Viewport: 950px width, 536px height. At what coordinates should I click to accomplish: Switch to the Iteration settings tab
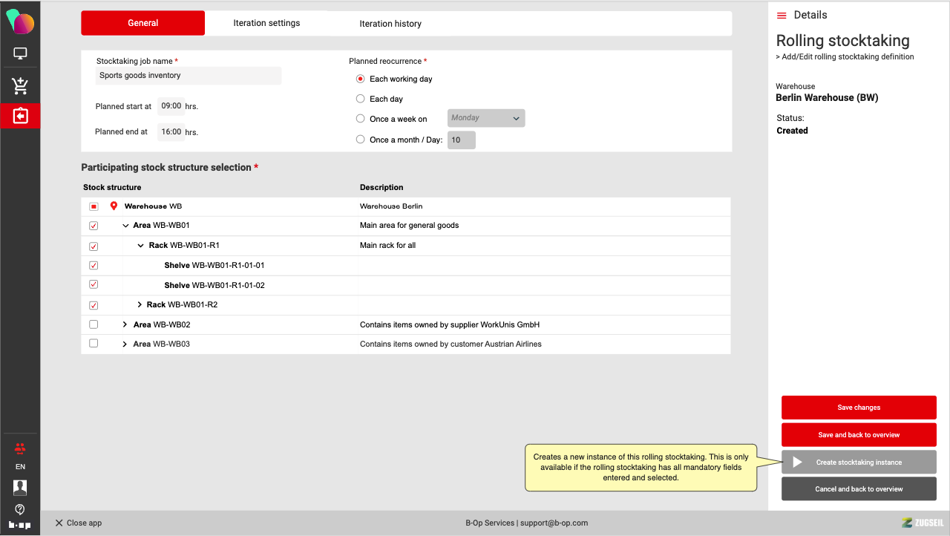tap(266, 23)
